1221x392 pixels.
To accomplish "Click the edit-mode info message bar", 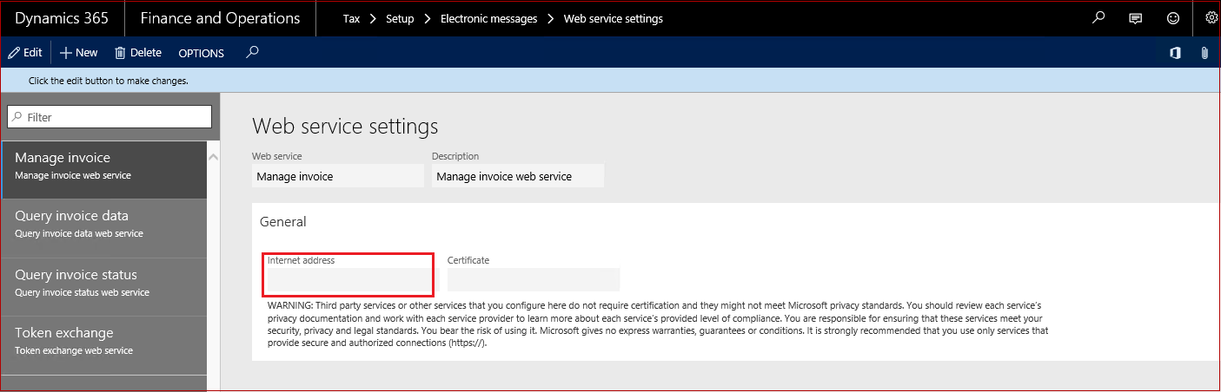I will (610, 81).
